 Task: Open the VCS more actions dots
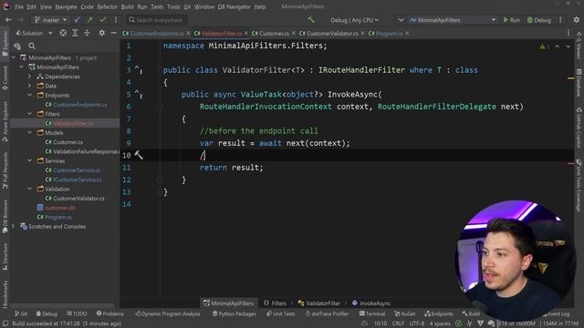click(x=116, y=20)
